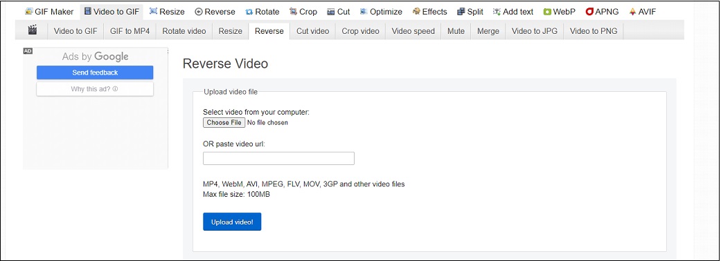Switch to the Video speed tab

413,31
